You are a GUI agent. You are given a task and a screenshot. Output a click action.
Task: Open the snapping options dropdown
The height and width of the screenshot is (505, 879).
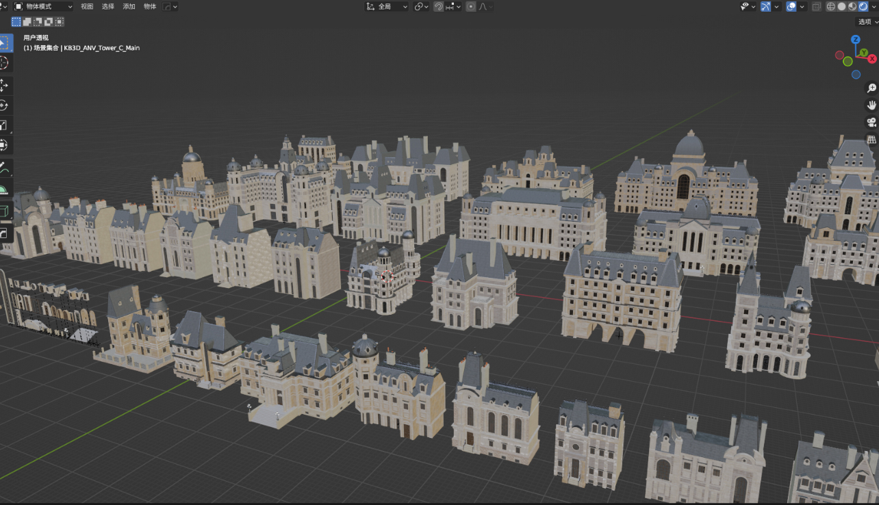click(454, 6)
